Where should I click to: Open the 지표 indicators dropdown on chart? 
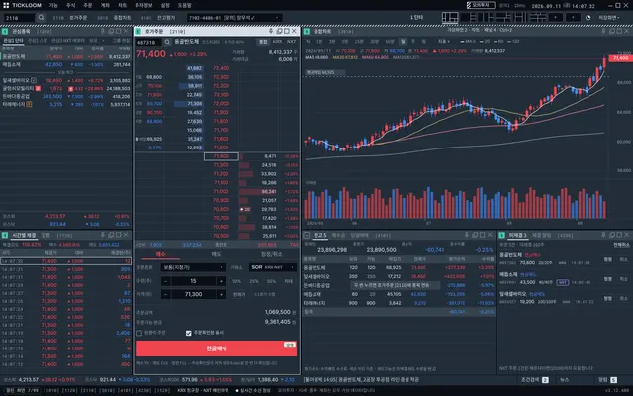444,42
